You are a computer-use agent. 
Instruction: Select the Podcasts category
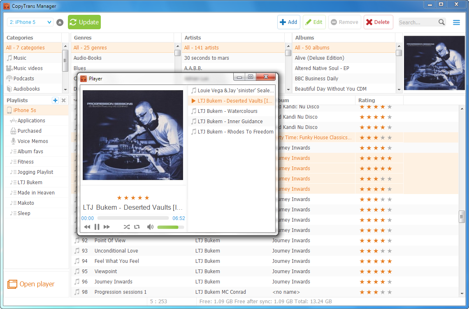click(33, 78)
